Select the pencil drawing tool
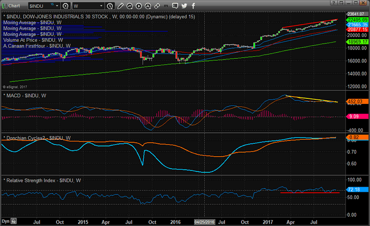370x226 pixels. click(120, 6)
